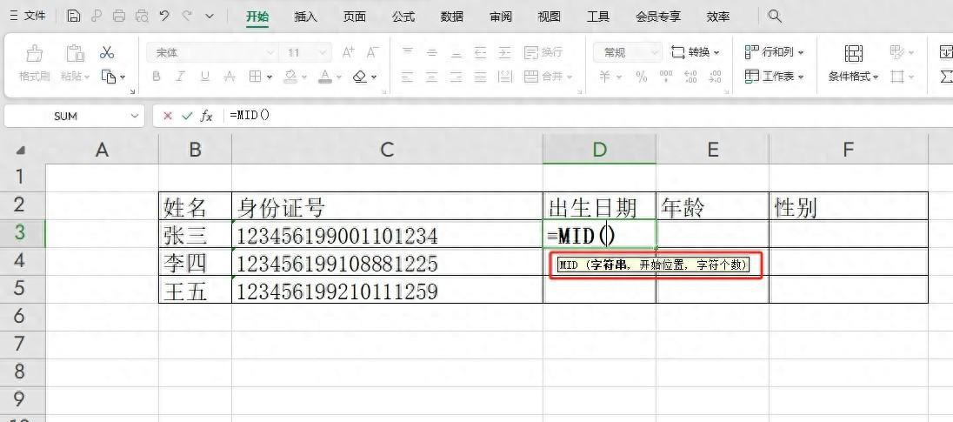Decrease font size with A- icon
The height and width of the screenshot is (422, 953).
372,53
